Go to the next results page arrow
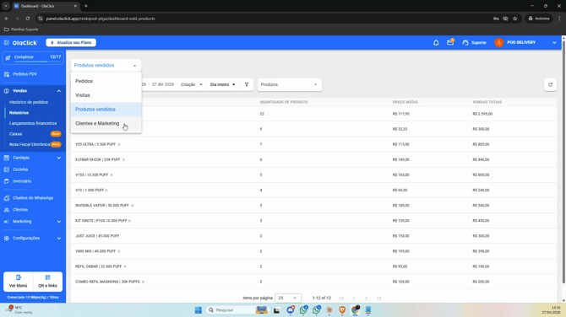The width and height of the screenshot is (566, 317). (x=366, y=298)
